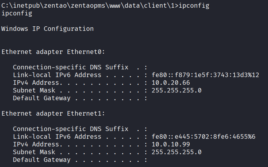Click the echoed ipconfig on the second line
This screenshot has width=268, height=167.
point(17,13)
